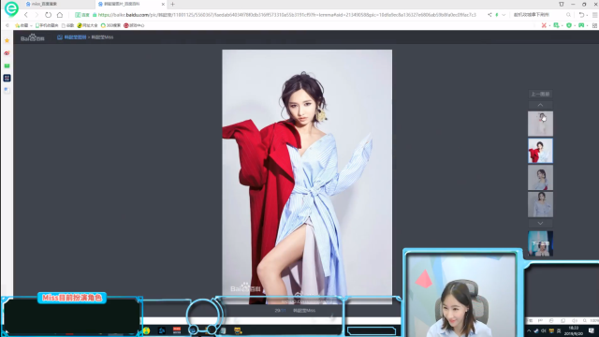
Task: Click the green shield extension icon
Action: [569, 25]
